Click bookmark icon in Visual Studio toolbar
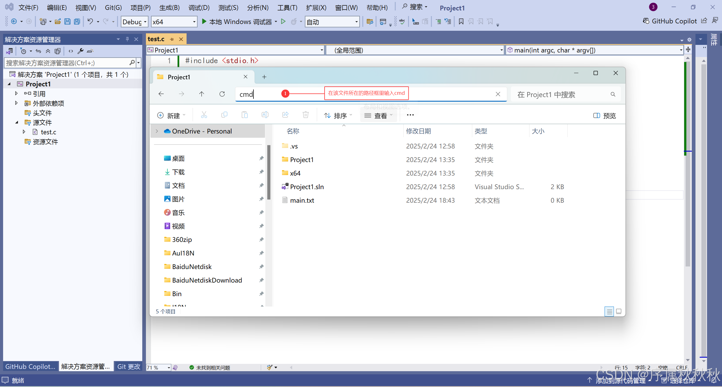722x387 pixels. (x=461, y=21)
